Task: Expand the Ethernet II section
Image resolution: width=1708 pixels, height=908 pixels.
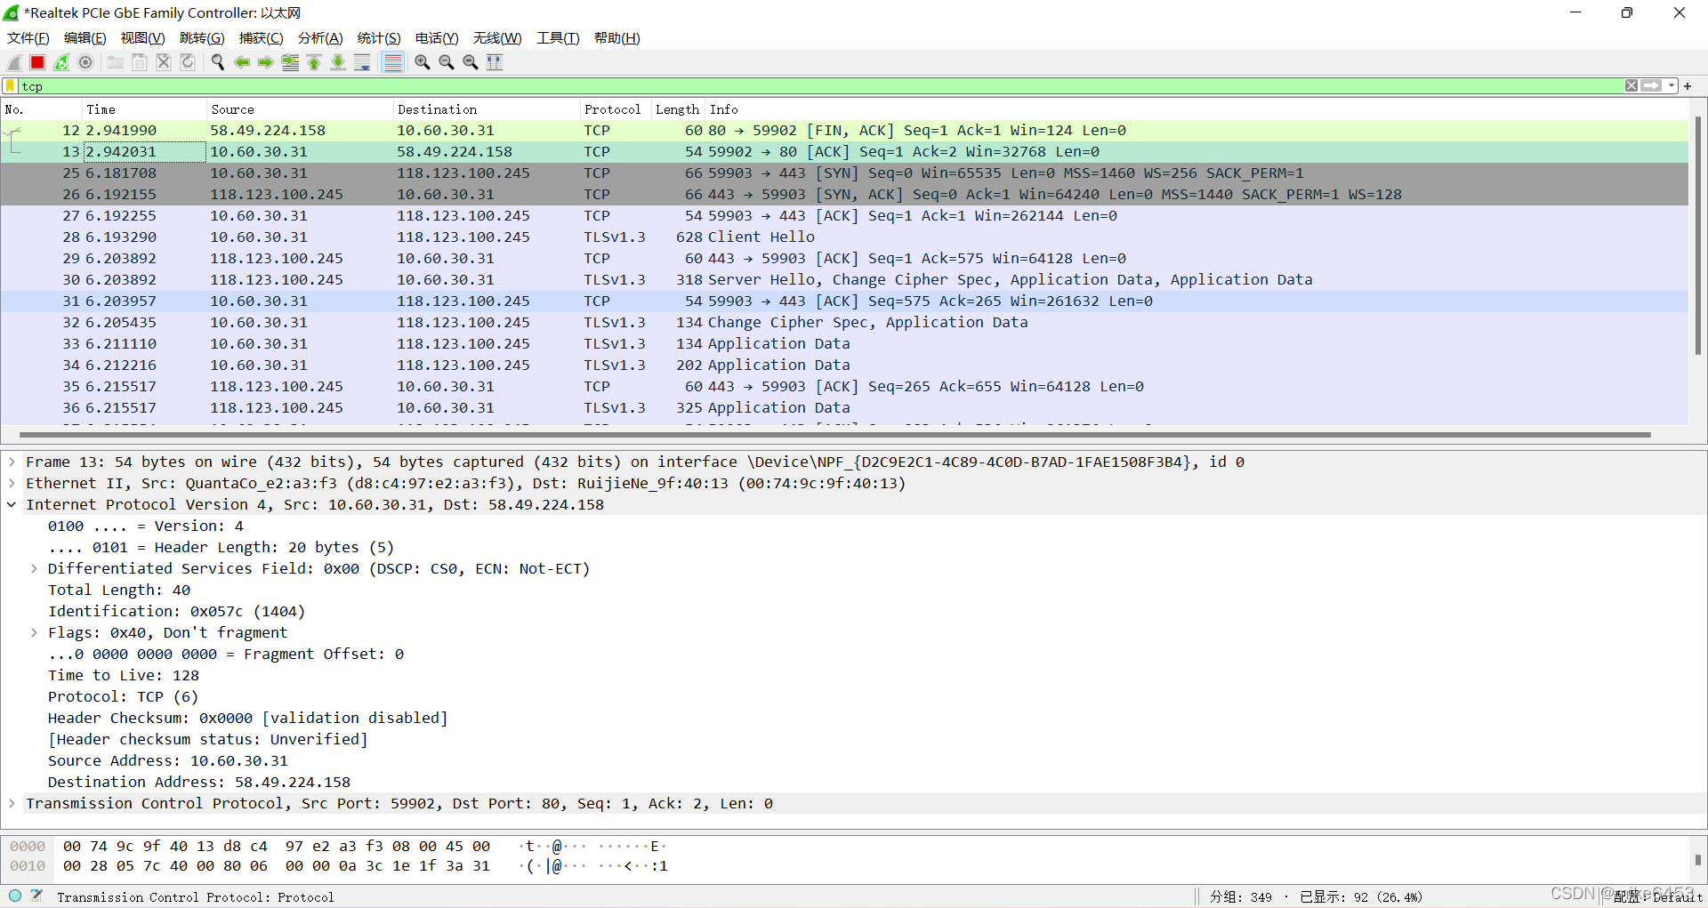Action: (12, 483)
